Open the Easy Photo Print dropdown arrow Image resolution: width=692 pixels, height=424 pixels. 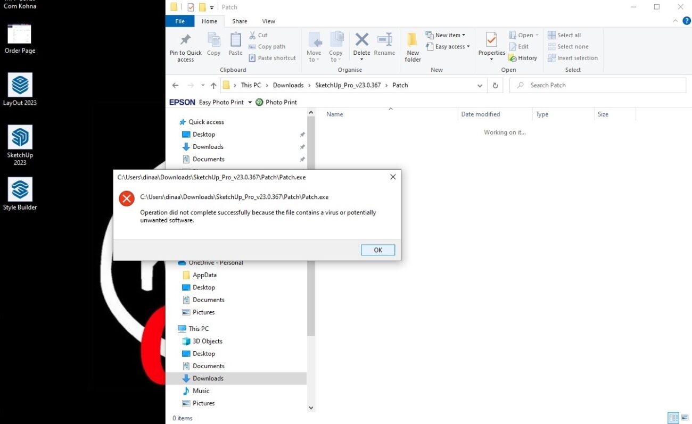tap(250, 102)
